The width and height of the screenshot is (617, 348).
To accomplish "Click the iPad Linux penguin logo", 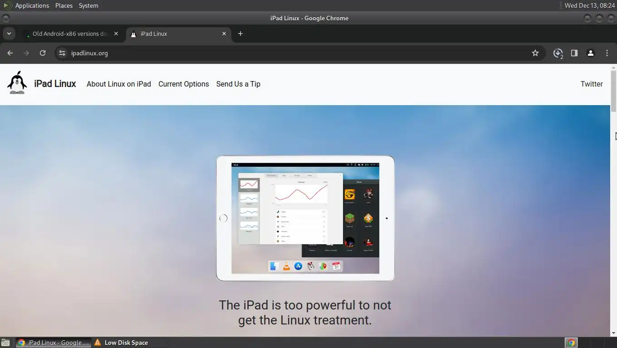I will [17, 83].
